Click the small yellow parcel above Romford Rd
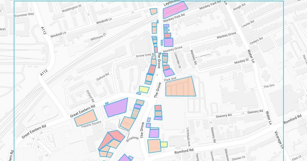The height and width of the screenshot is (161, 307). point(164,144)
